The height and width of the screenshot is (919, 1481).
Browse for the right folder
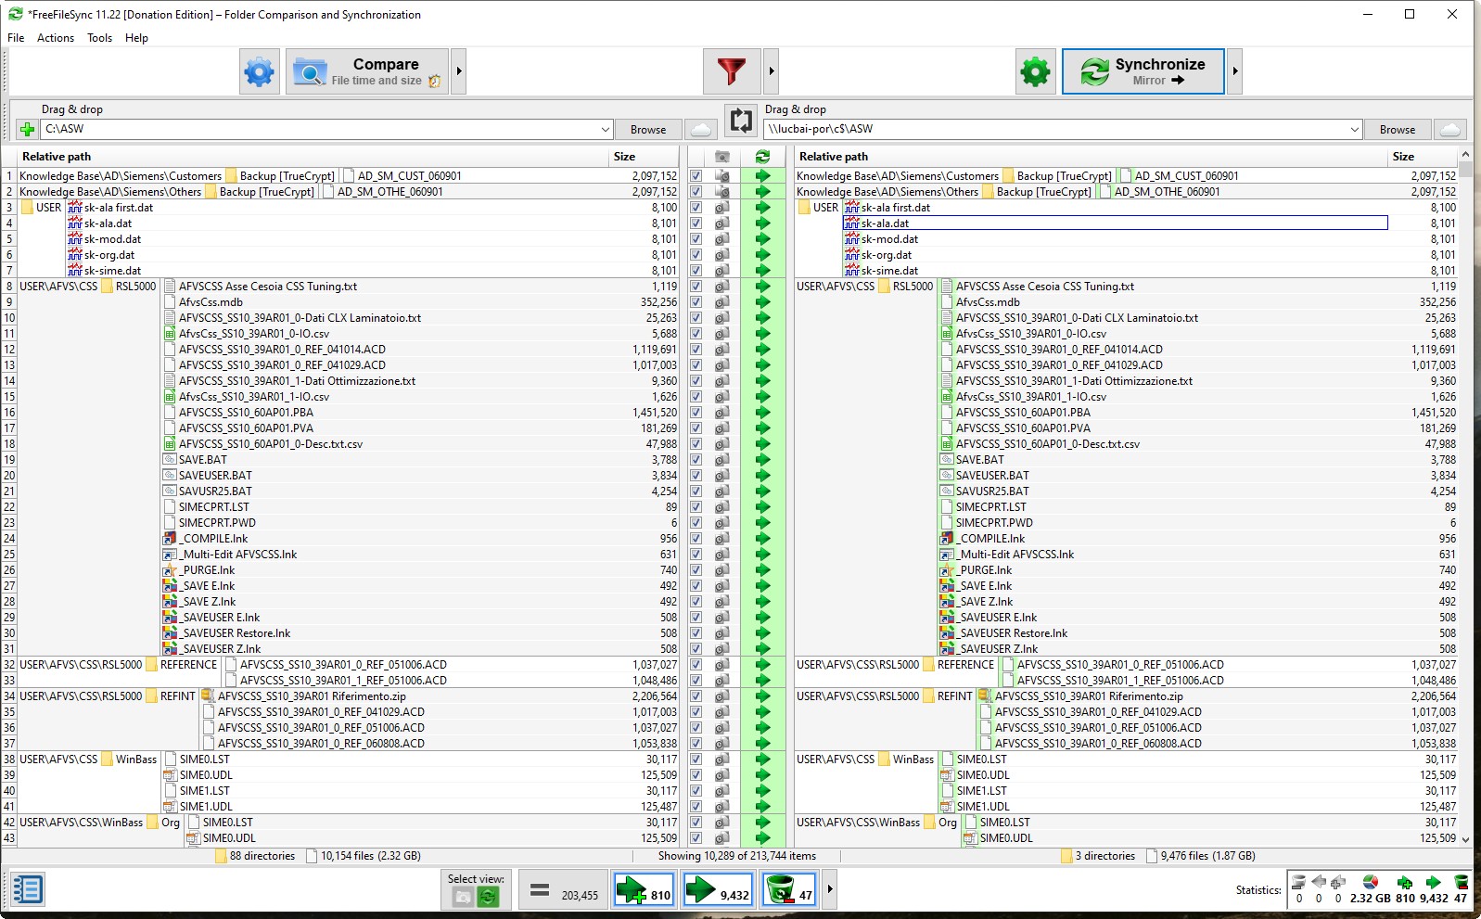[1397, 130]
